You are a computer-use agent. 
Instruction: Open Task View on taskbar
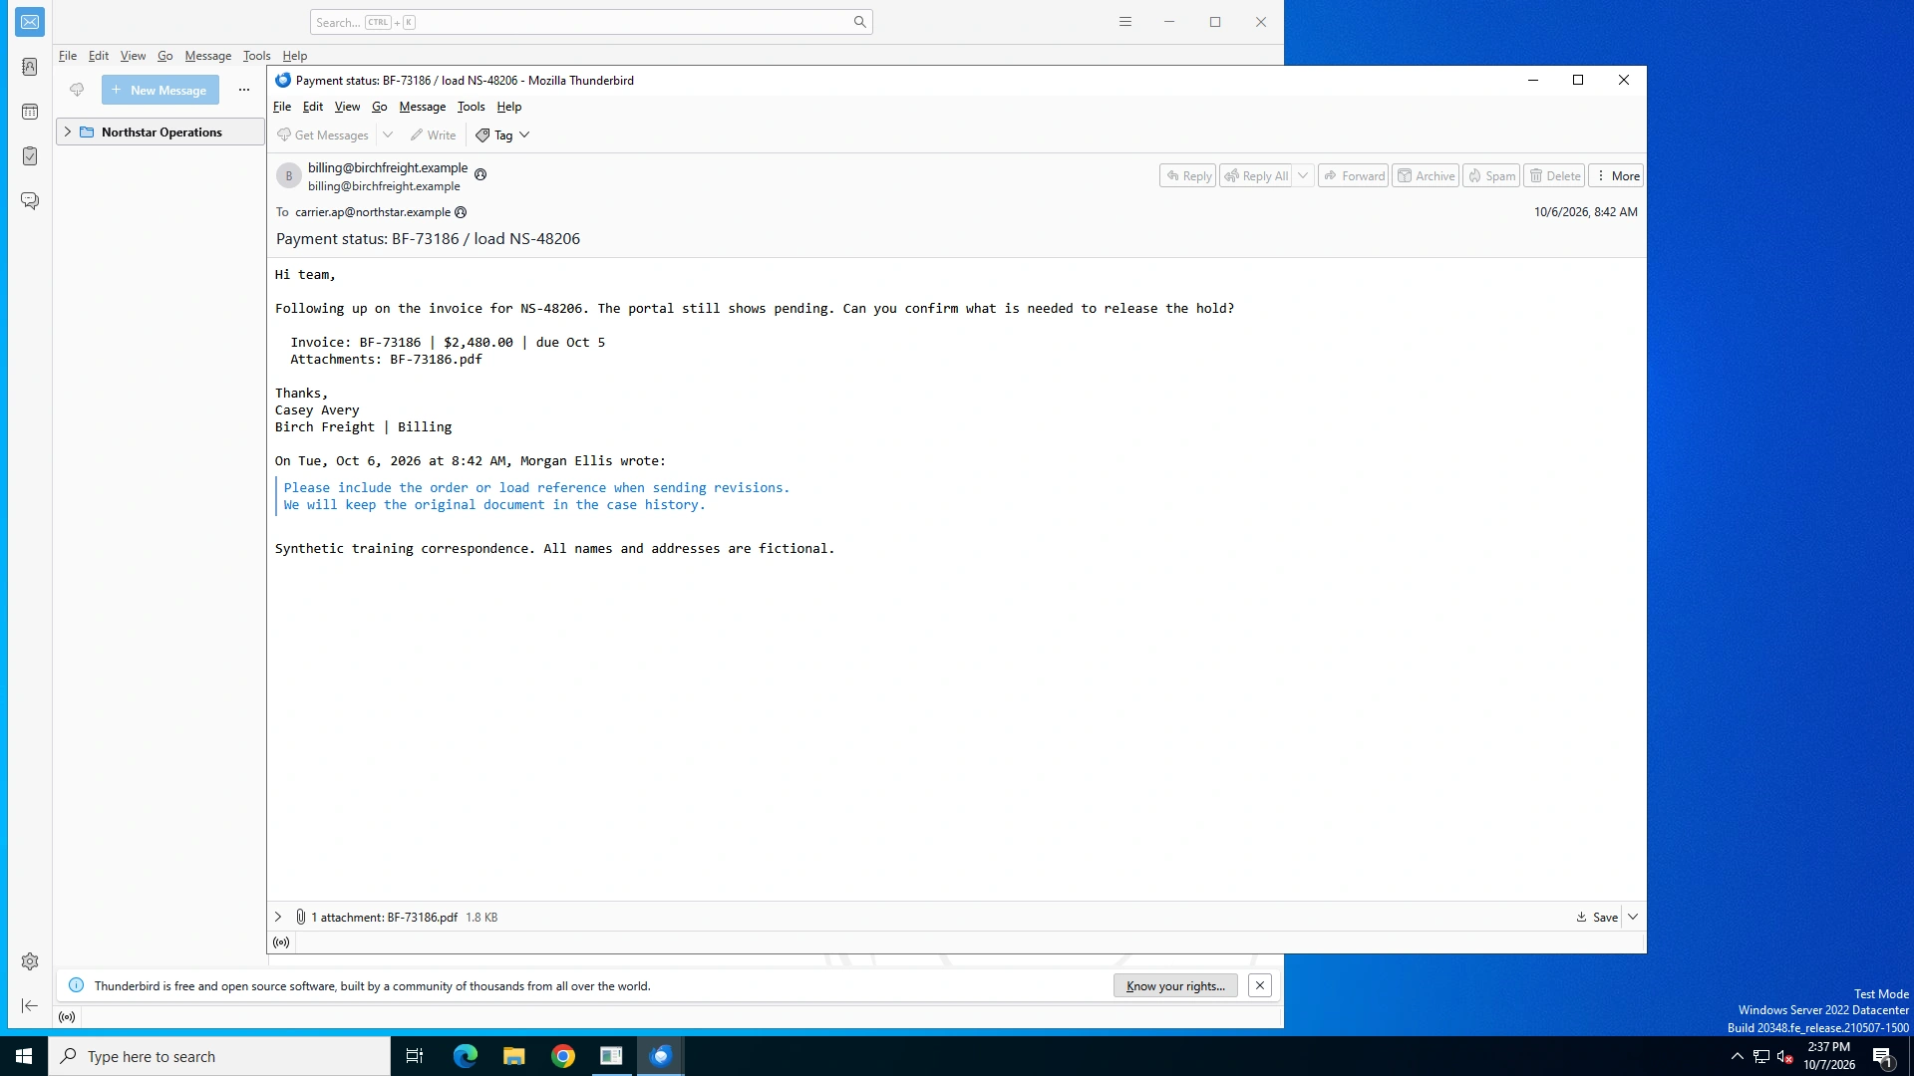[415, 1056]
